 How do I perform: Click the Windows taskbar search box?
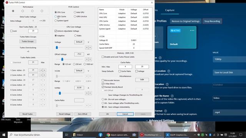pyautogui.click(x=35, y=135)
